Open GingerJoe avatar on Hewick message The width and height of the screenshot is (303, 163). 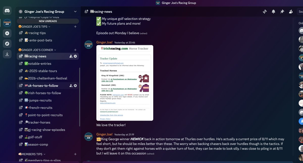(x=88, y=136)
